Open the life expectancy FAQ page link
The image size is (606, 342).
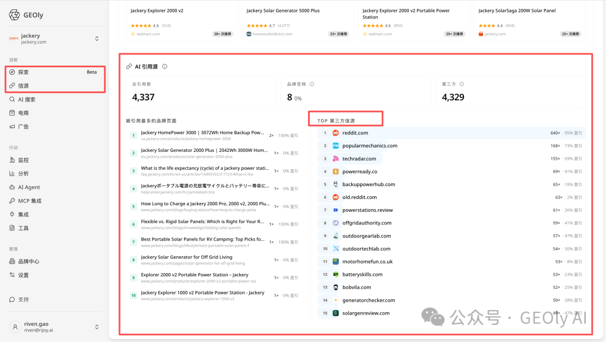tap(205, 168)
